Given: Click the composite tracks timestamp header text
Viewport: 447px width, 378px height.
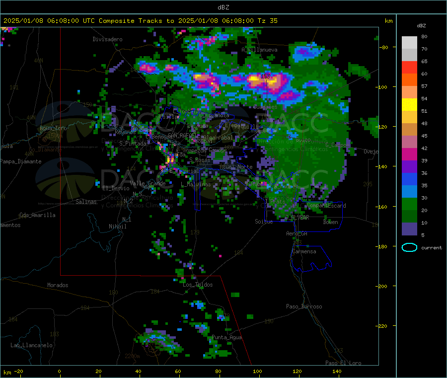Looking at the screenshot, I should (141, 21).
